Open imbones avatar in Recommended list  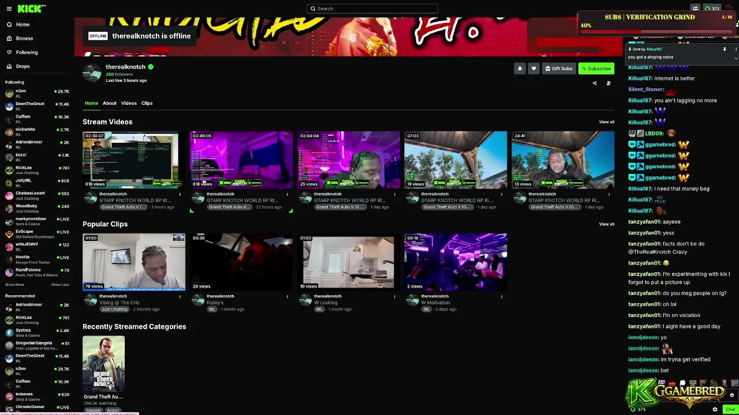pos(9,396)
